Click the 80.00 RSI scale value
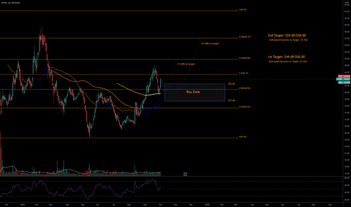This screenshot has height=207, width=351. click(347, 178)
